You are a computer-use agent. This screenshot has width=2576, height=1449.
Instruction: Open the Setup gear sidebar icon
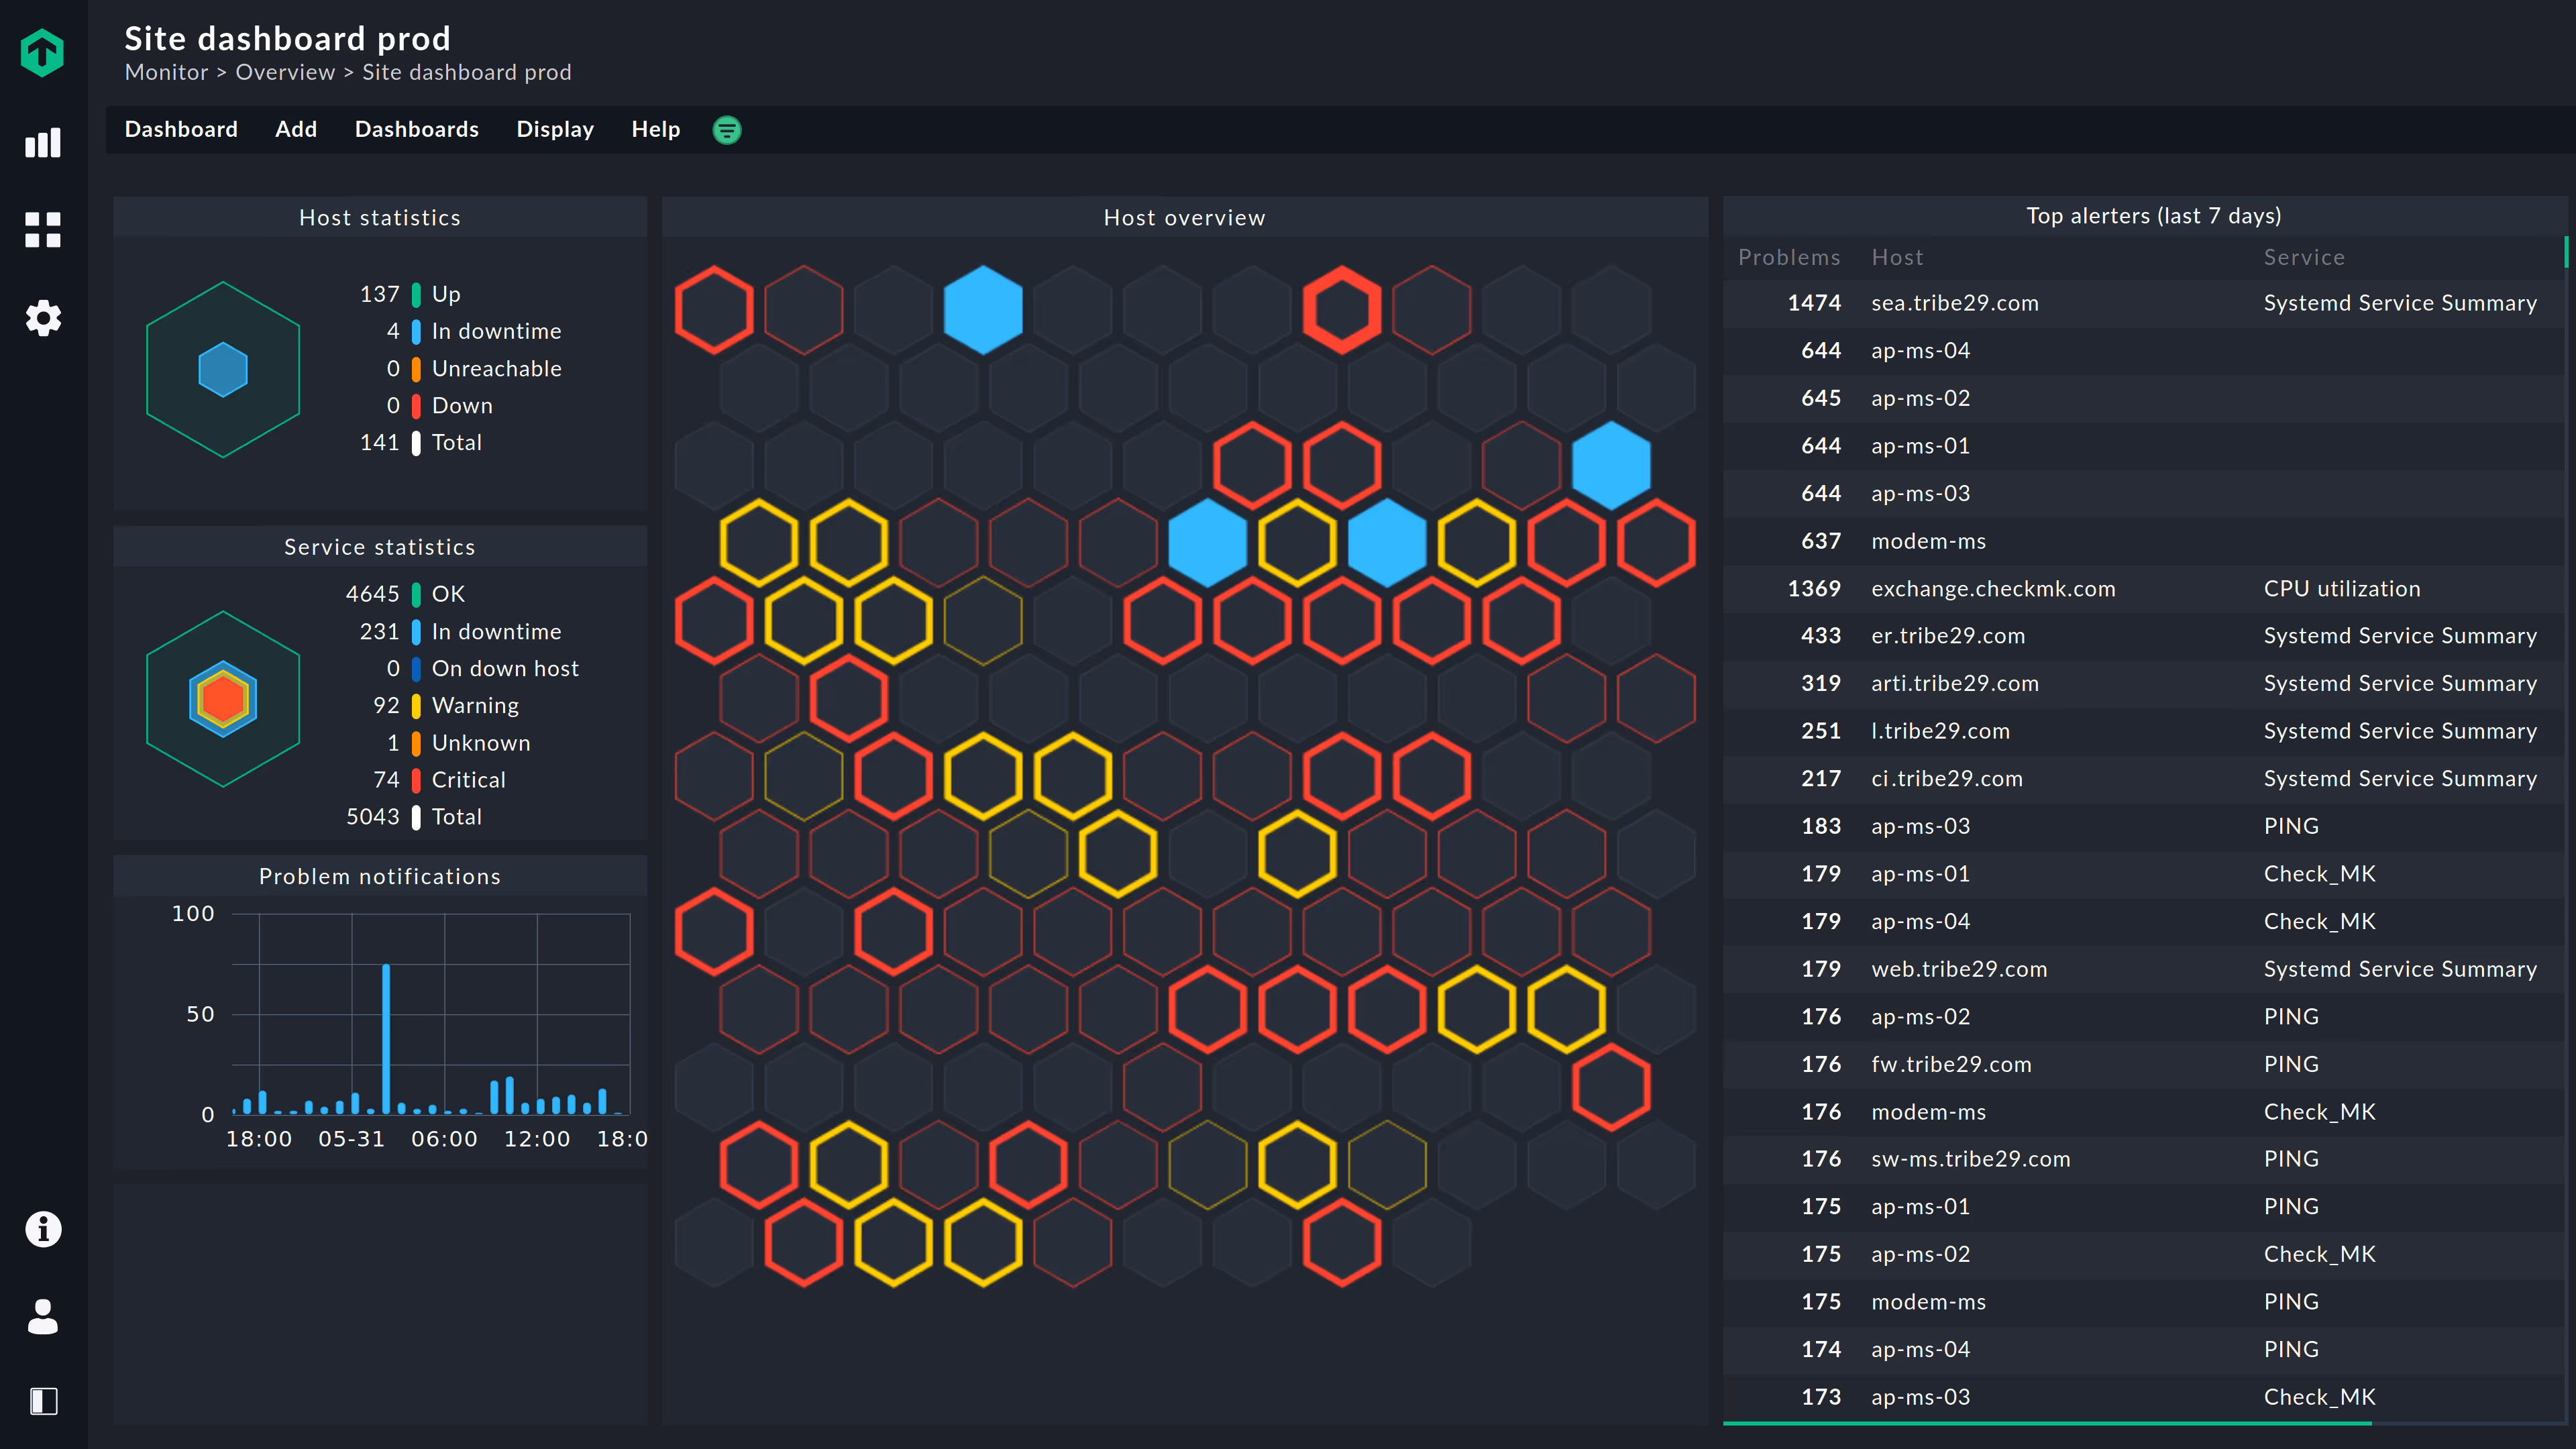[42, 318]
